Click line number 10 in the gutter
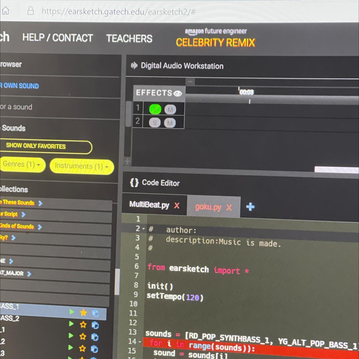Screen dimensions: 359x359 pyautogui.click(x=133, y=303)
